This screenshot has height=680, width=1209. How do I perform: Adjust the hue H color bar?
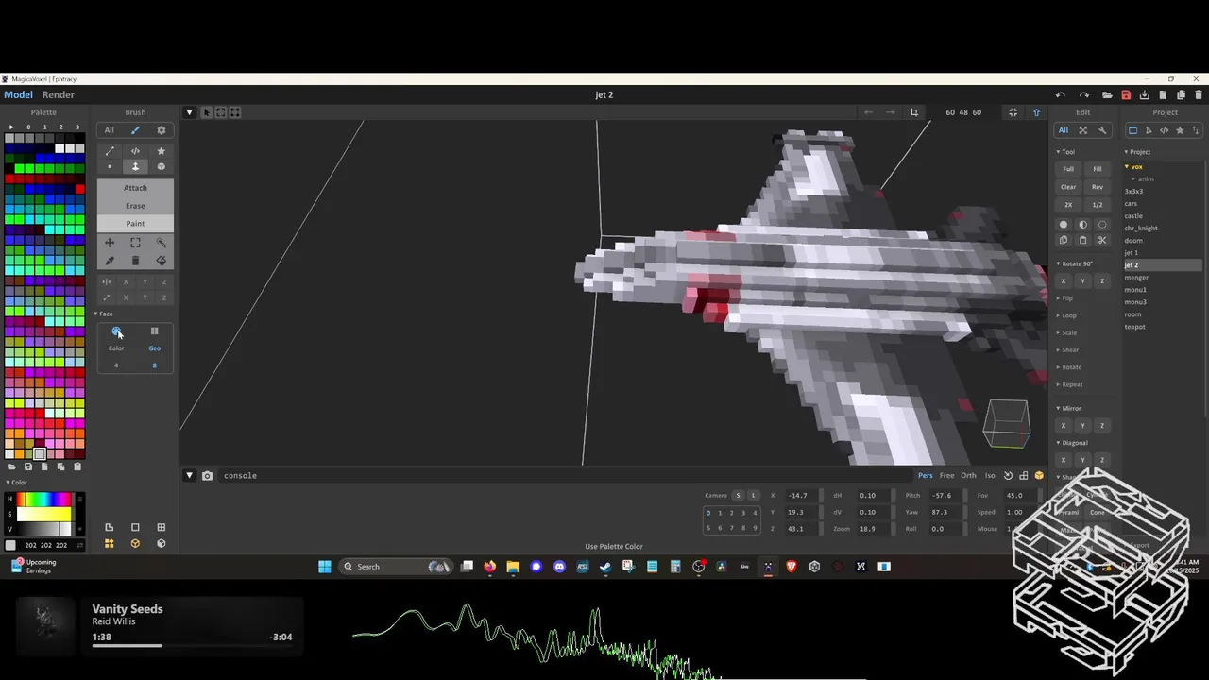click(x=43, y=499)
